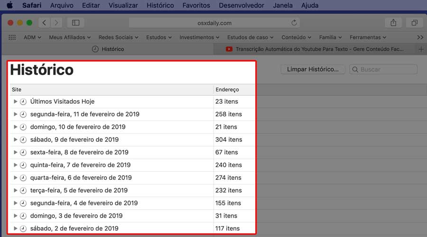427x237 pixels.
Task: Open the bookmarks grid icon
Action: [x=12, y=37]
